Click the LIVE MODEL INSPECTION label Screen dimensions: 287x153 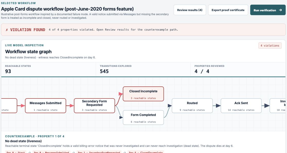pos(24,45)
